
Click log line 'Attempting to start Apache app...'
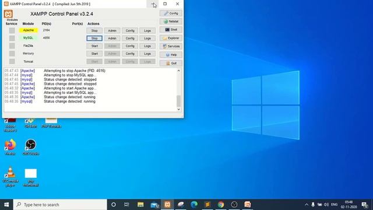pos(70,88)
